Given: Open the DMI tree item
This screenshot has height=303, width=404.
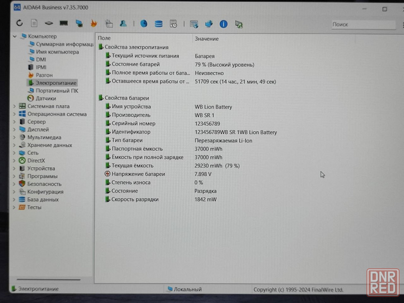Looking at the screenshot, I should point(38,59).
